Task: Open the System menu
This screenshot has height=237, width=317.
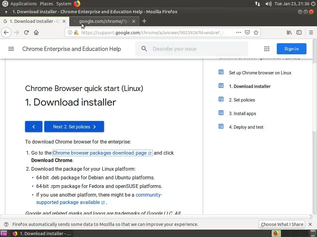Action: click(x=64, y=4)
